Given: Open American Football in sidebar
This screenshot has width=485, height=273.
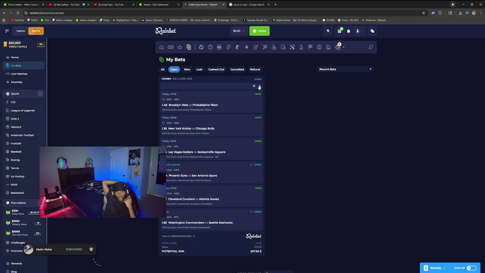Looking at the screenshot, I should point(23,135).
